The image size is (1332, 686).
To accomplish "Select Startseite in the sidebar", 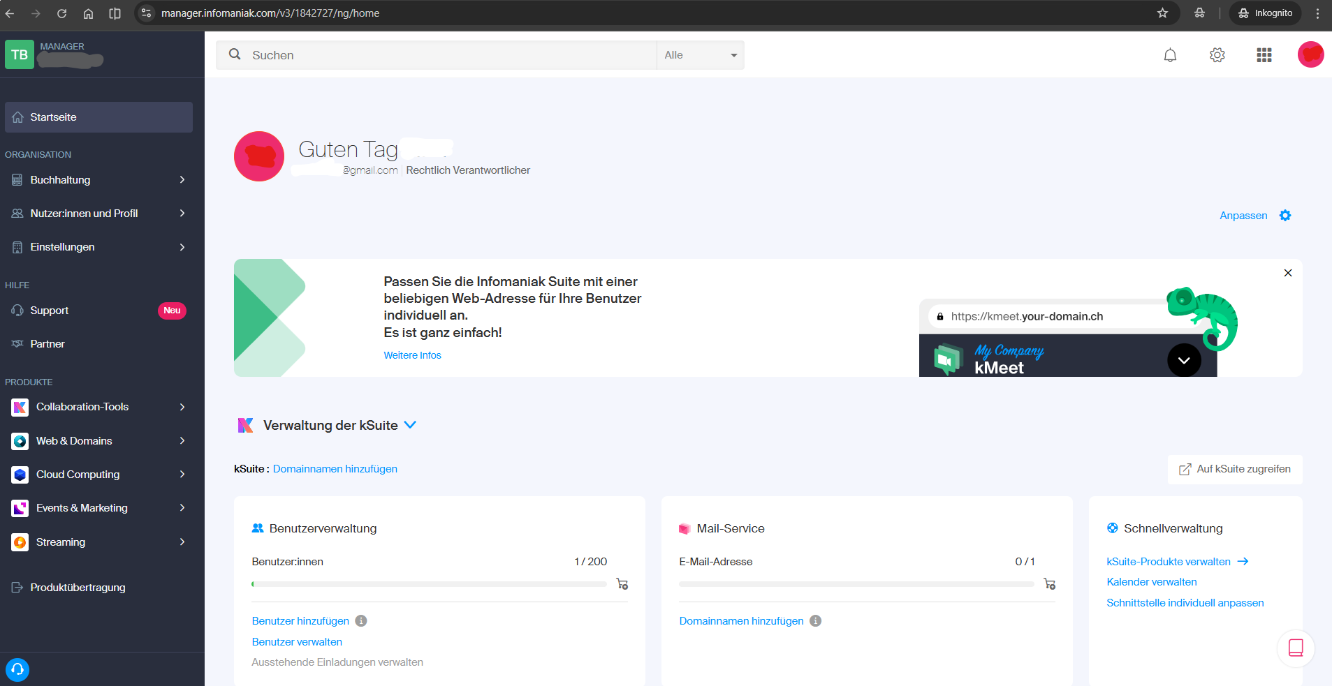I will tap(52, 117).
